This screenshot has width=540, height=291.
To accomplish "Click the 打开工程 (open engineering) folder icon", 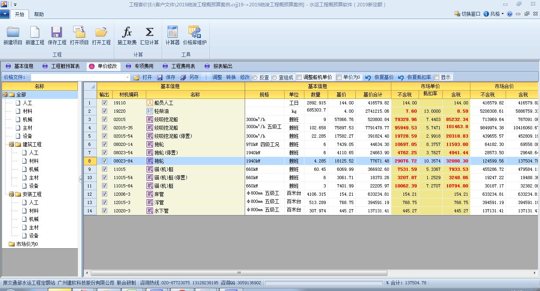I will tap(101, 32).
